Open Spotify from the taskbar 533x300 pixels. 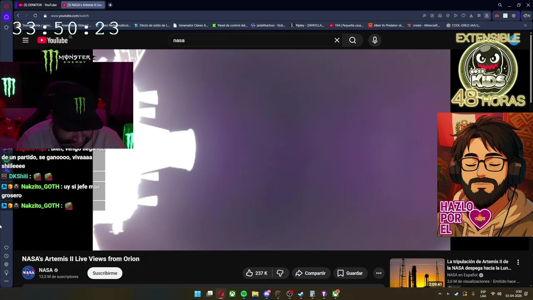click(244, 294)
